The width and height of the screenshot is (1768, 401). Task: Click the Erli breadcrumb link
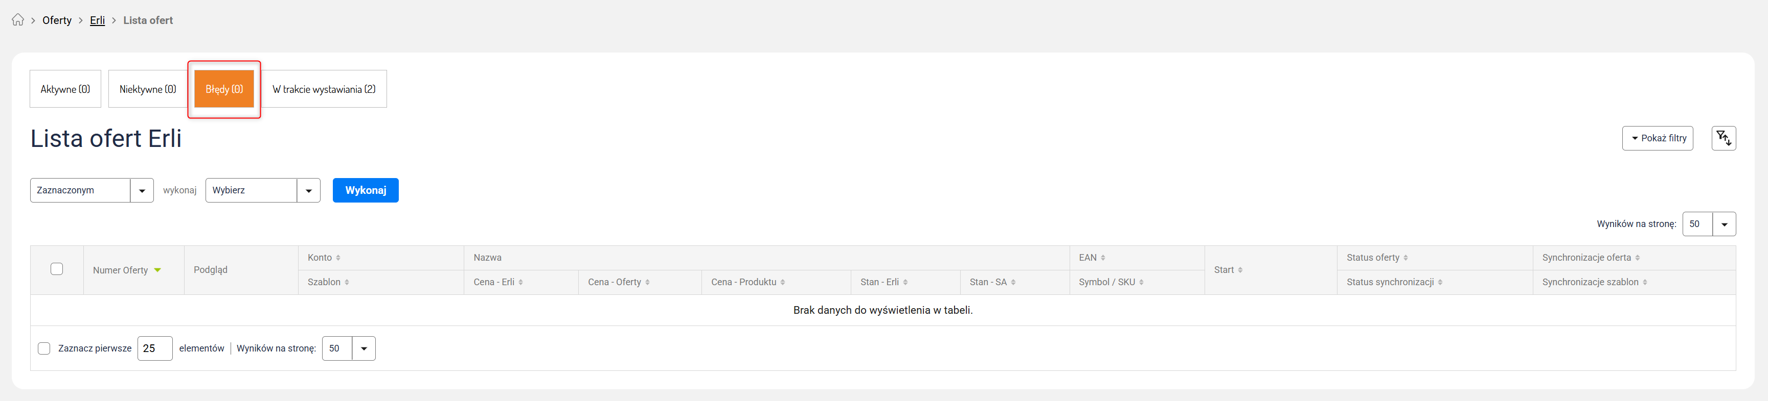click(98, 20)
